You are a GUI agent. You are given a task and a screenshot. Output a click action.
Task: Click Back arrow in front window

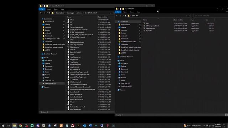click(117, 16)
